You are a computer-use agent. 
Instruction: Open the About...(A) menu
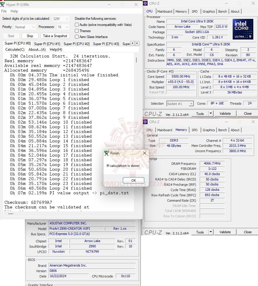click(37, 50)
